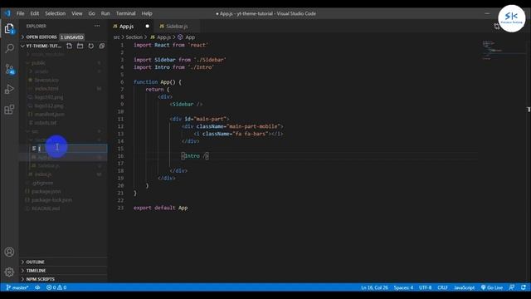Viewport: 531px width, 299px height.
Task: Open the File menu
Action: tap(20, 13)
